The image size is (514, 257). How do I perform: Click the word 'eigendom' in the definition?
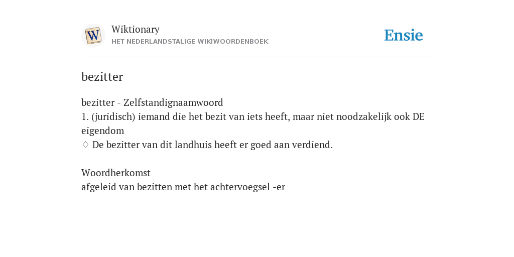click(102, 131)
